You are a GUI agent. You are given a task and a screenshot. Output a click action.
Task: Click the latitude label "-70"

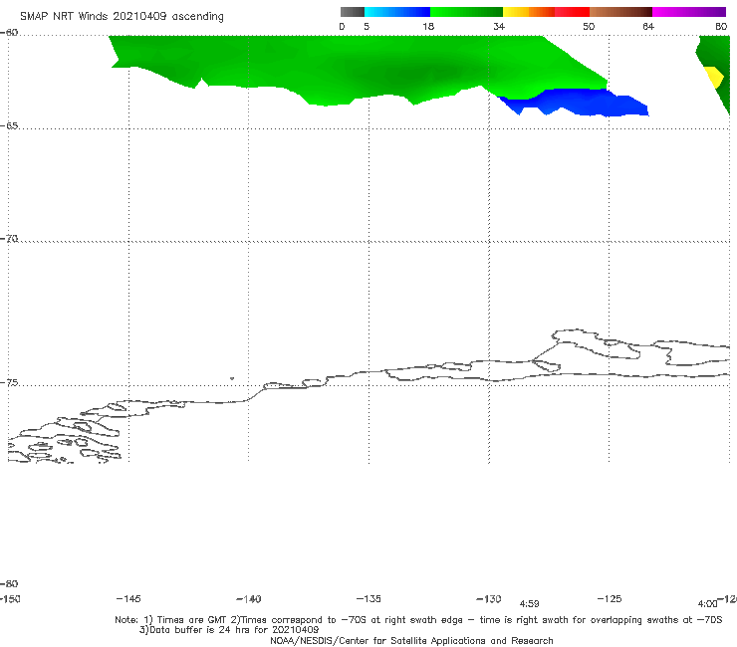pos(9,239)
